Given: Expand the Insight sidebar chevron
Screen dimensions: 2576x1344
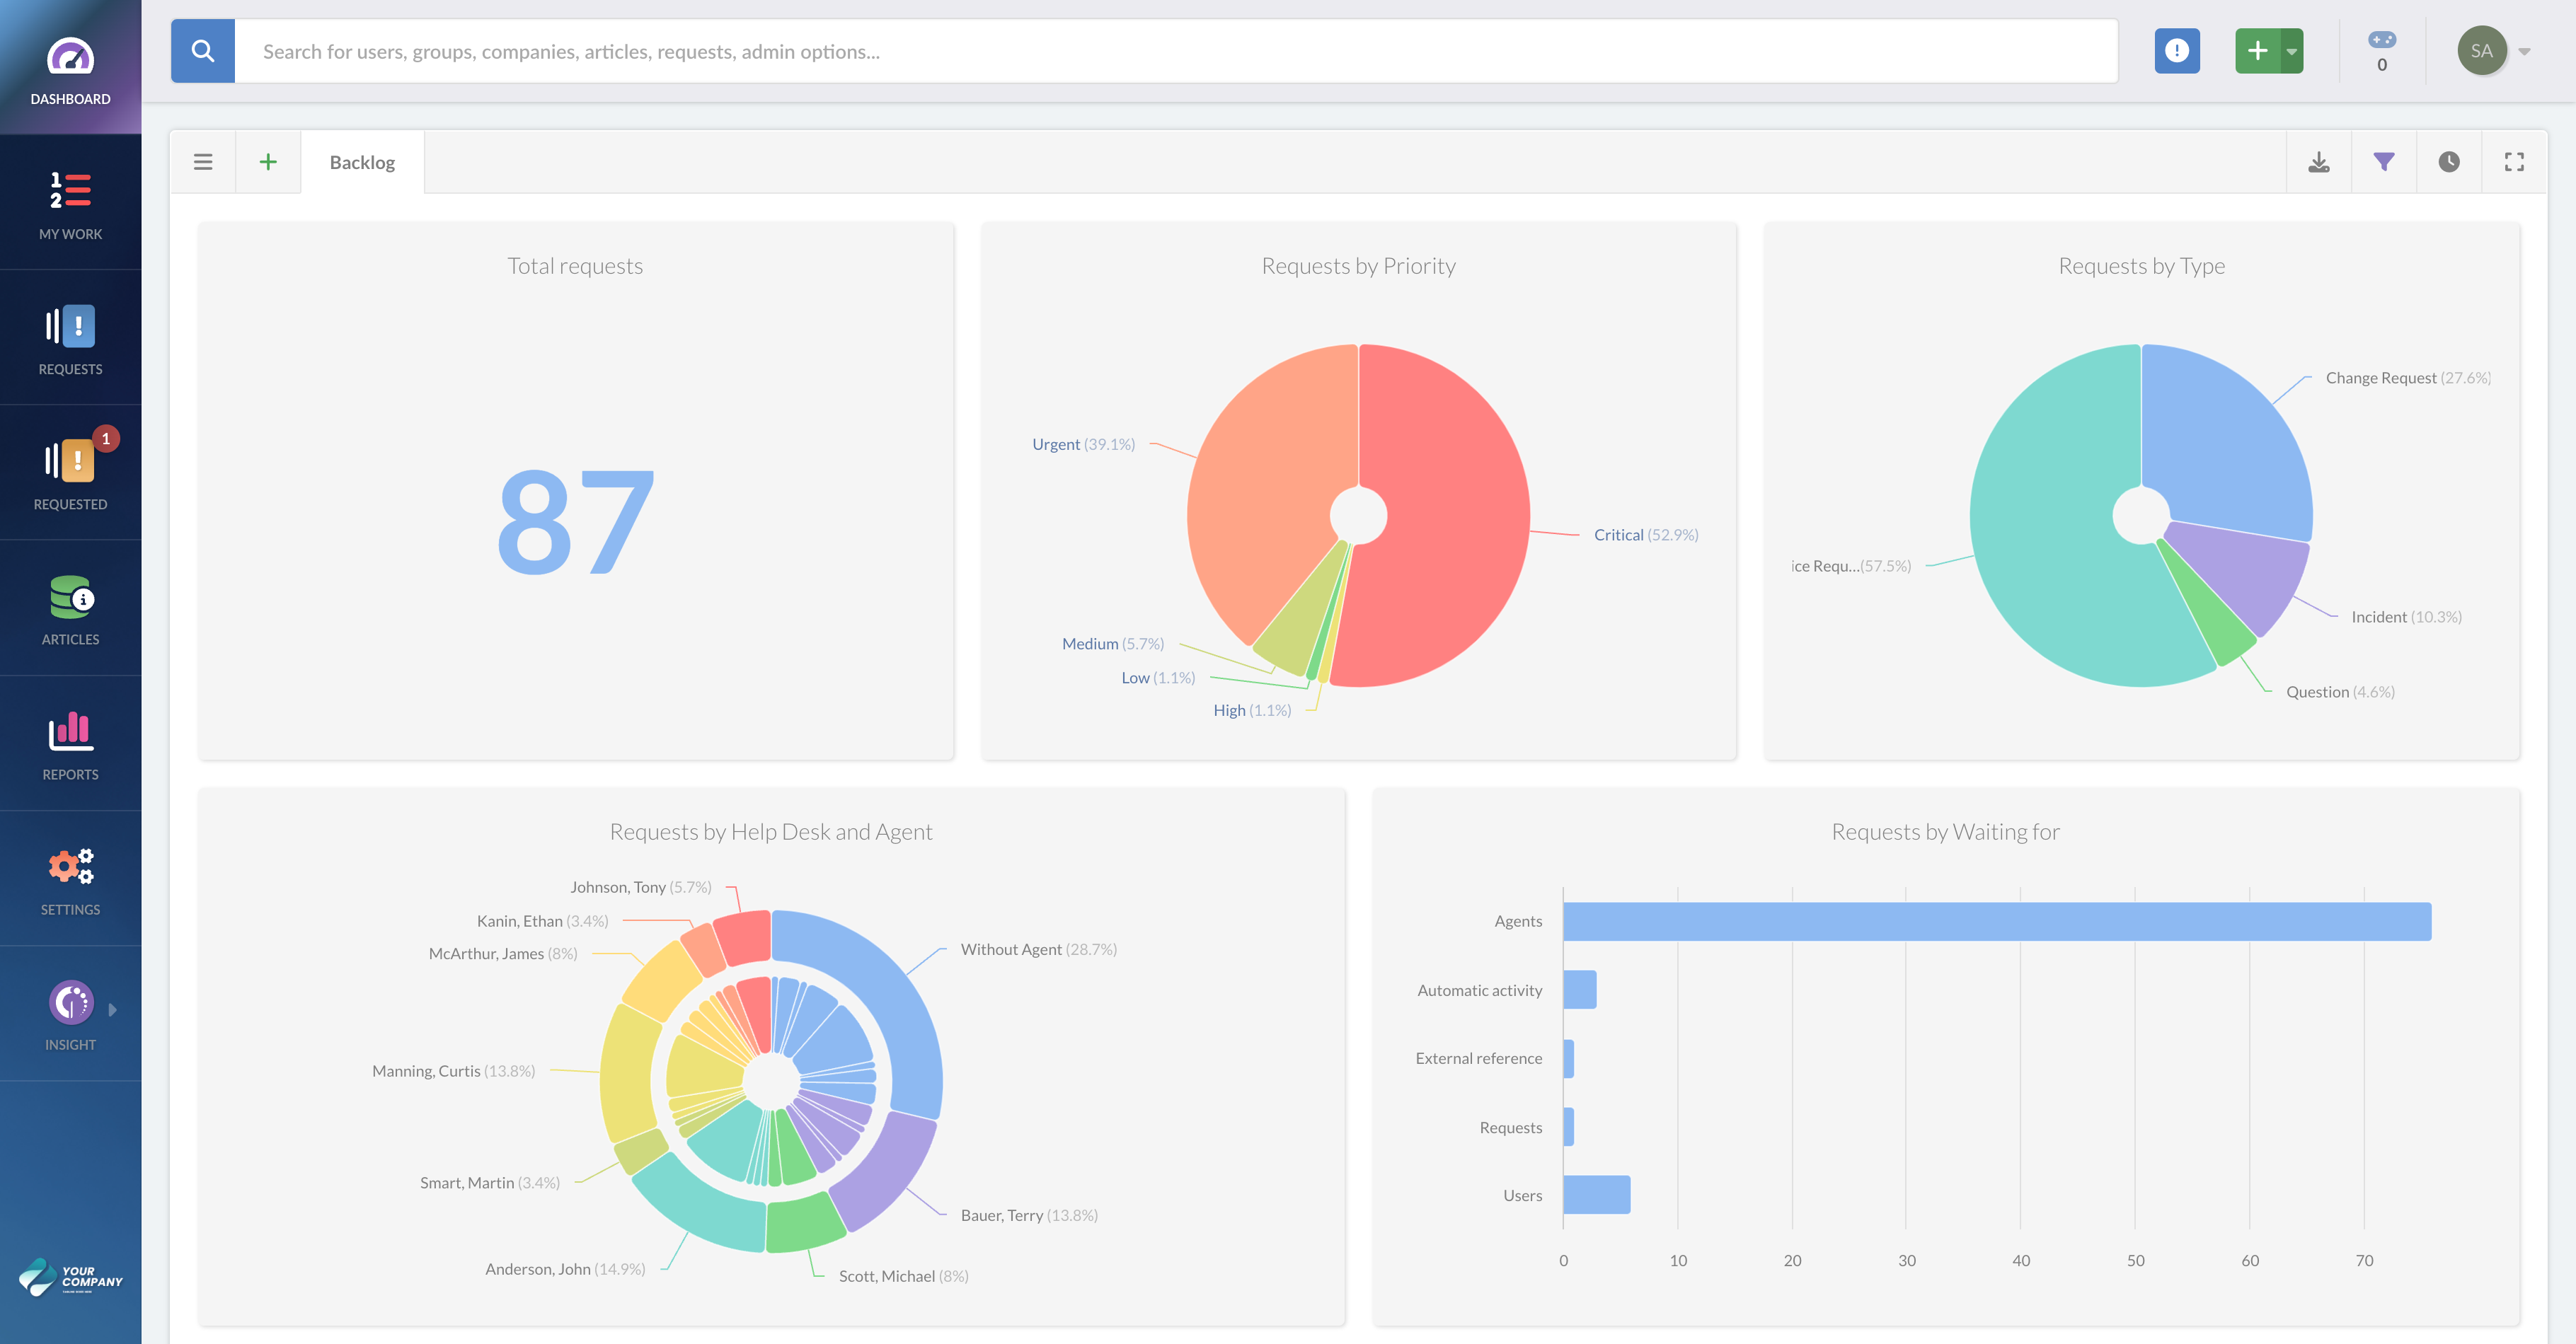Looking at the screenshot, I should click(113, 1009).
